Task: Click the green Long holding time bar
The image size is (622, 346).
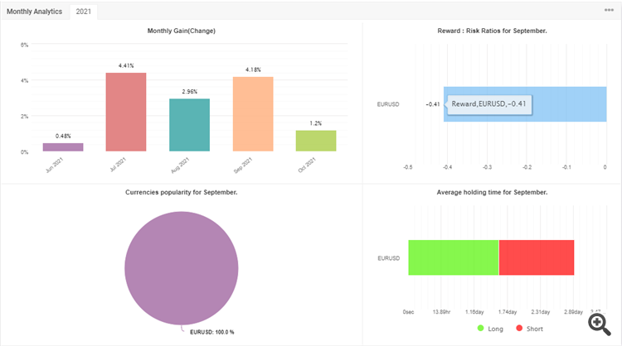Action: click(454, 257)
